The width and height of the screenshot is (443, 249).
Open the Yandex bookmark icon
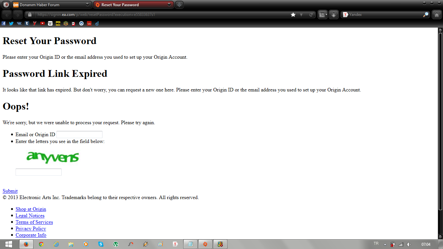35,23
